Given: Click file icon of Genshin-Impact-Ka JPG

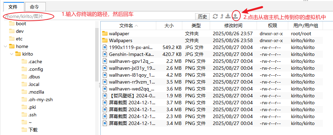Looking at the screenshot, I should point(105,54).
